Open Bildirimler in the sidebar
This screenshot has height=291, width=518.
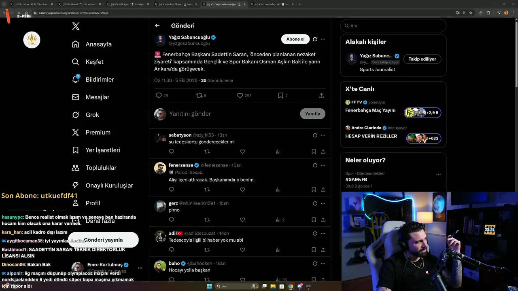(x=93, y=80)
